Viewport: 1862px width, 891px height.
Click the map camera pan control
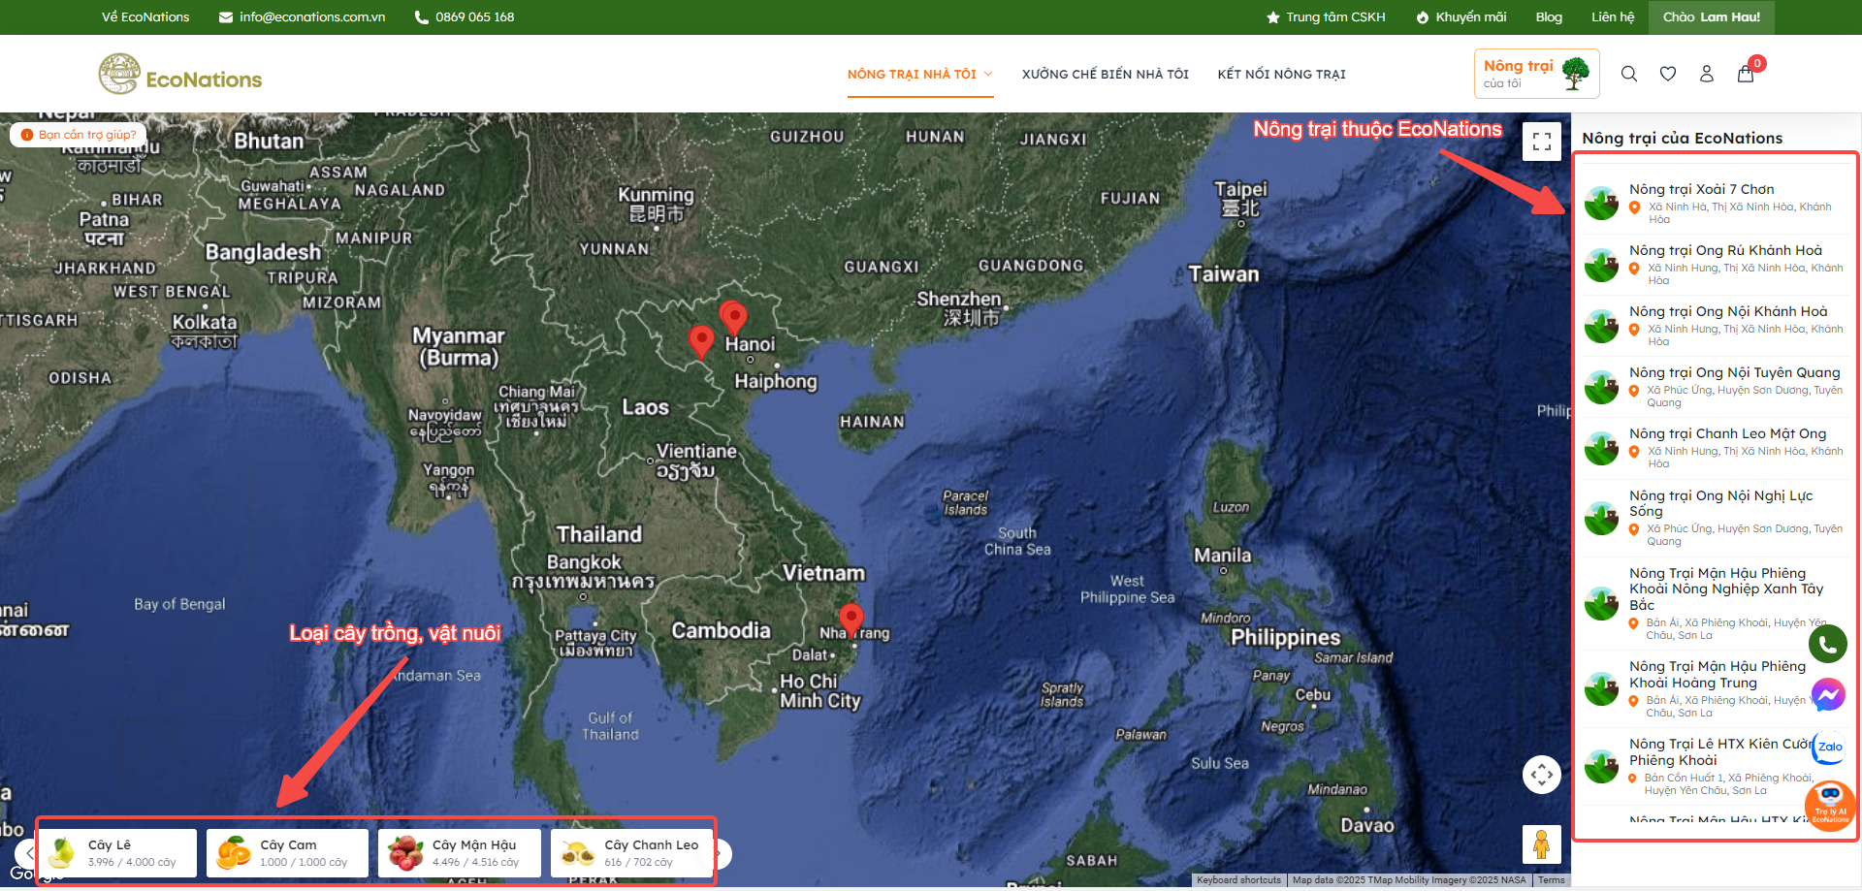pyautogui.click(x=1542, y=775)
